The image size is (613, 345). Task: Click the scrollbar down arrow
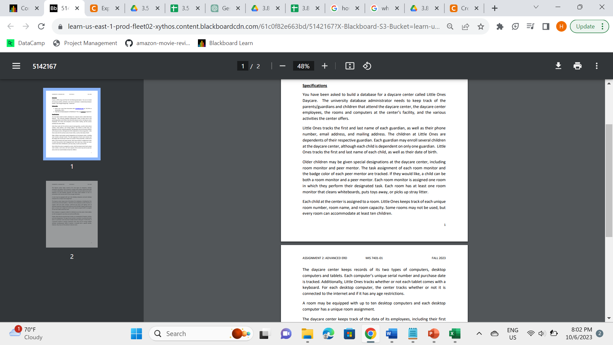tap(609, 318)
